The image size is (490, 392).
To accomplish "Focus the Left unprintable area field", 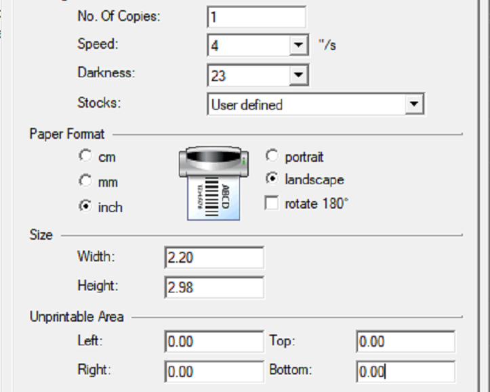I will [213, 342].
